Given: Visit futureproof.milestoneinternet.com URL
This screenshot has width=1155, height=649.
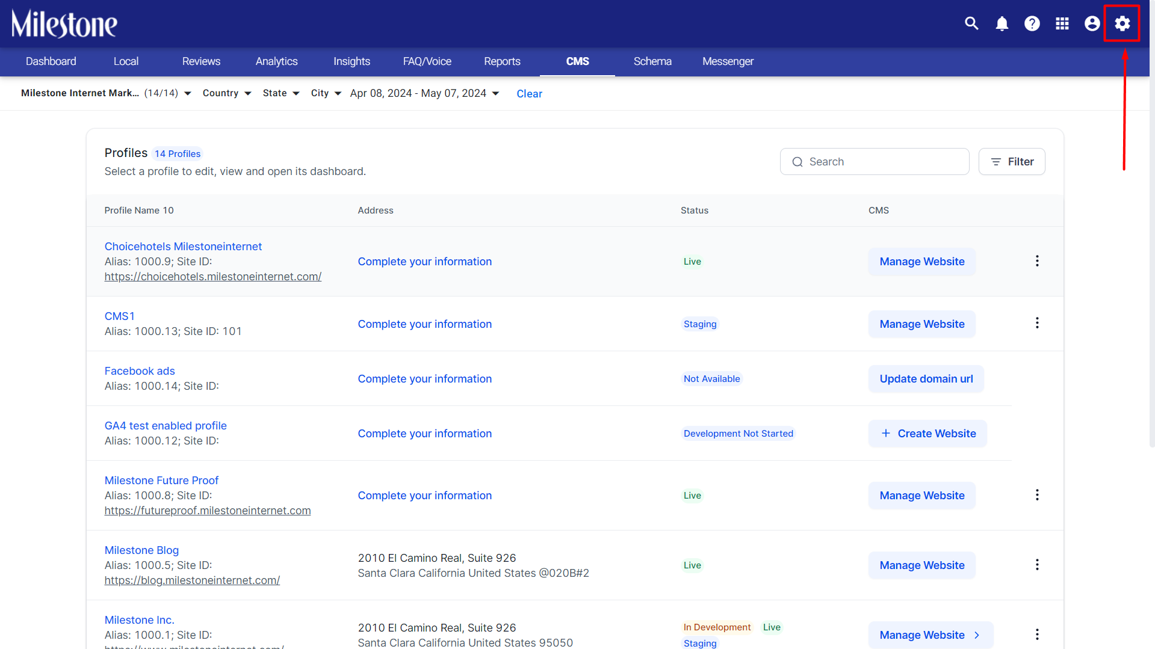Looking at the screenshot, I should (x=208, y=511).
